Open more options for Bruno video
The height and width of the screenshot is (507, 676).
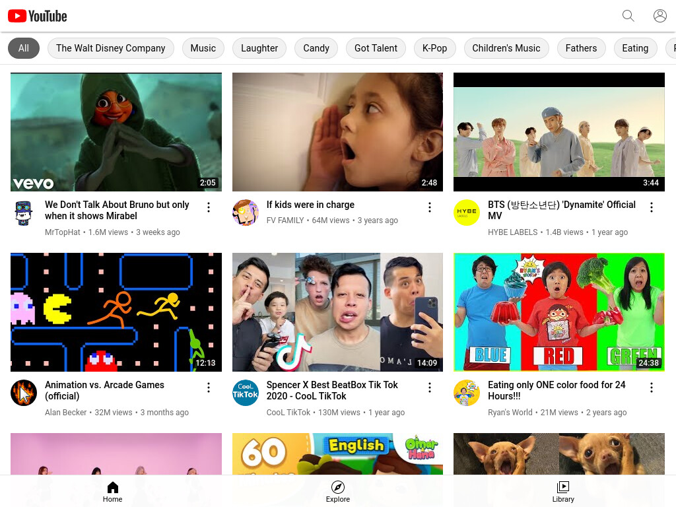(x=208, y=207)
